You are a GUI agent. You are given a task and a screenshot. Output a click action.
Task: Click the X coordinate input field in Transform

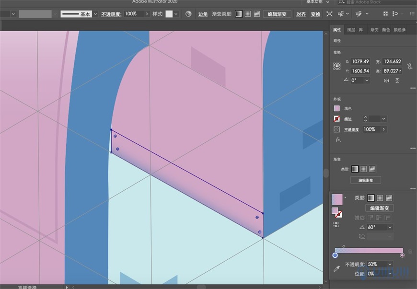tap(360, 61)
